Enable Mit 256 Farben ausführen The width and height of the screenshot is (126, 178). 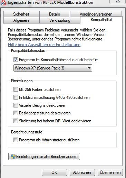click(16, 90)
